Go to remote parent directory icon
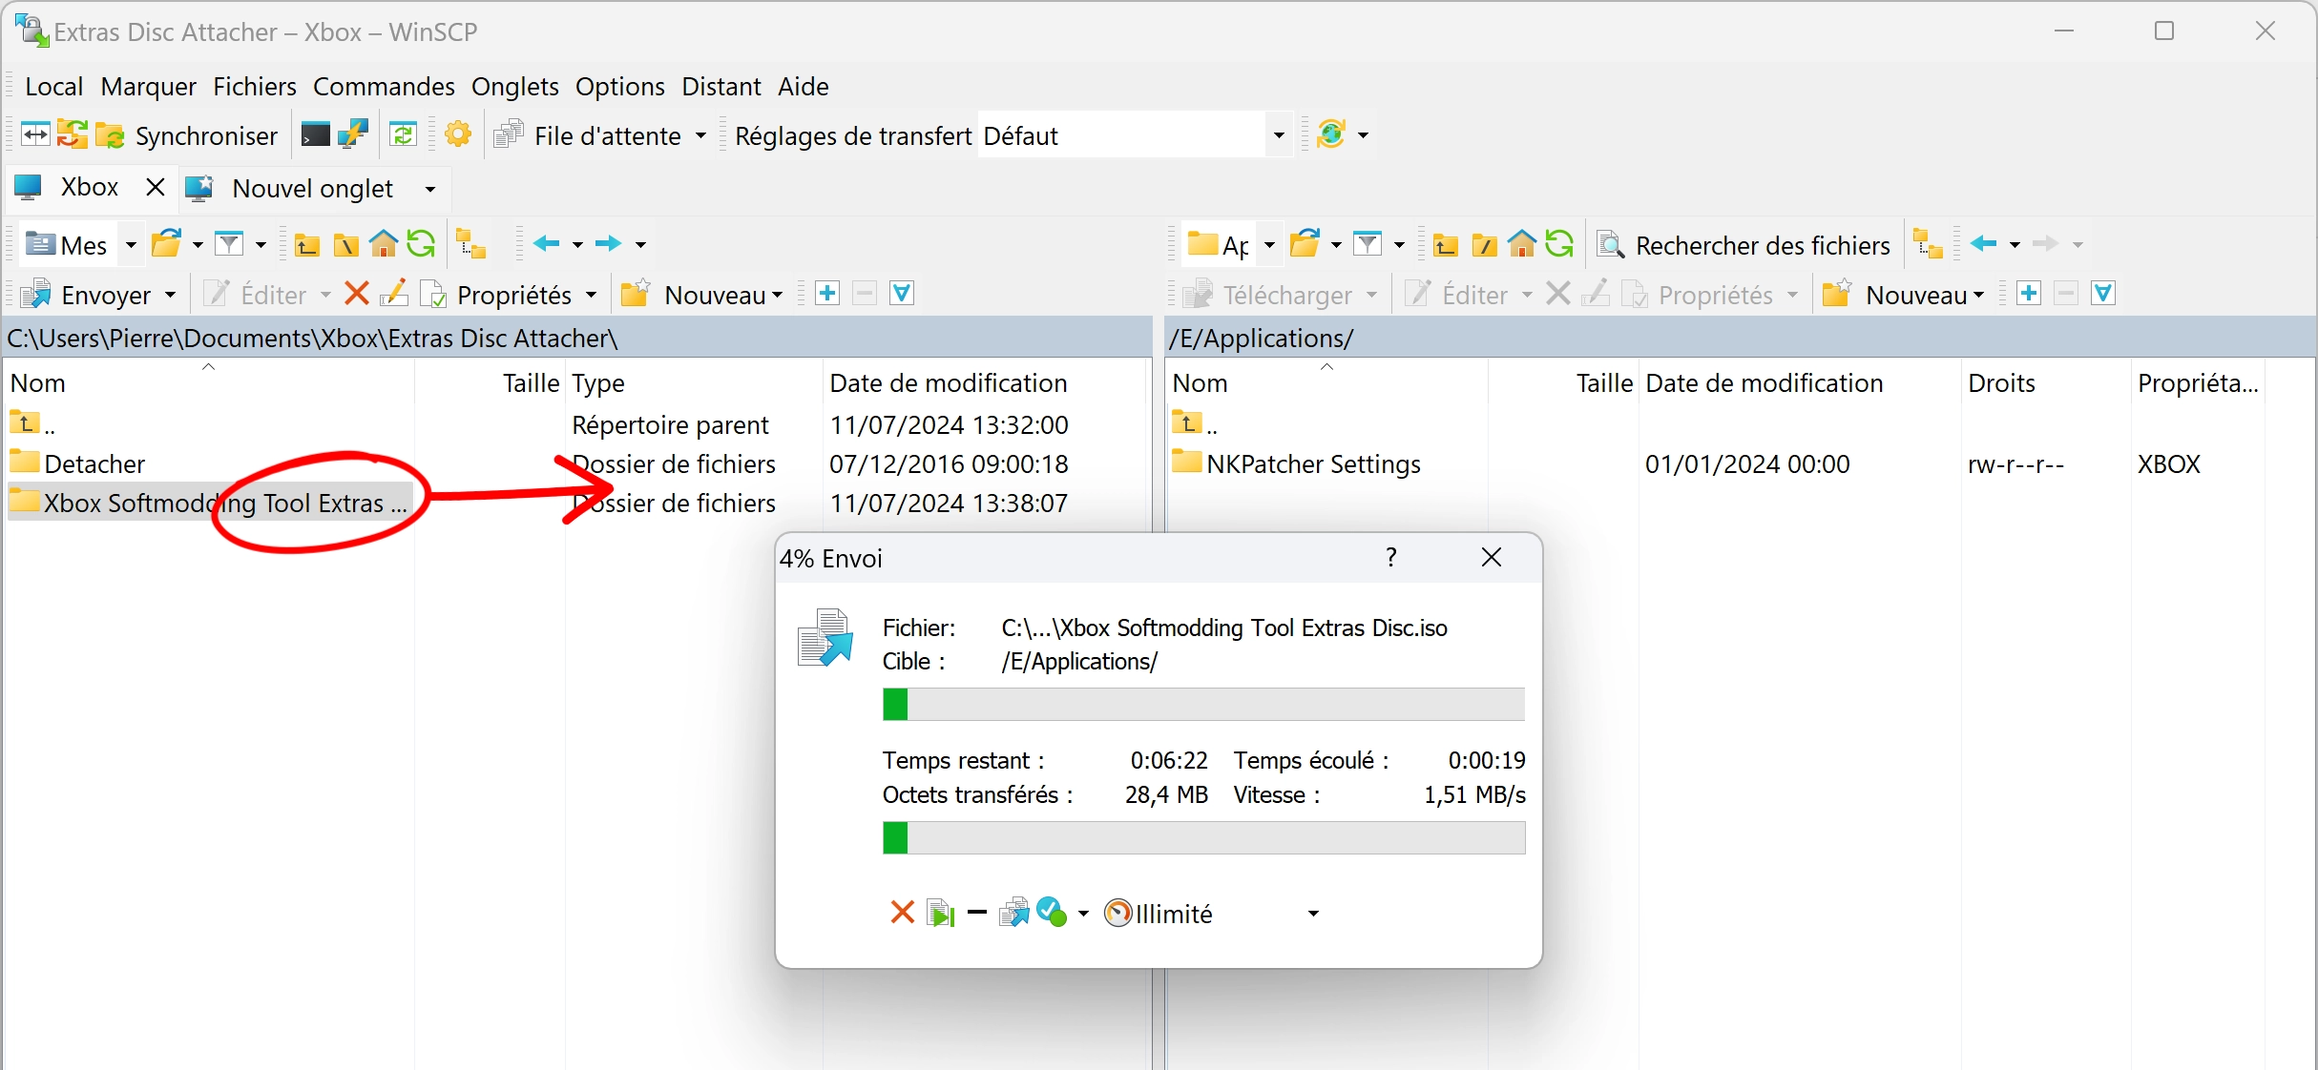The image size is (2318, 1070). tap(1445, 245)
